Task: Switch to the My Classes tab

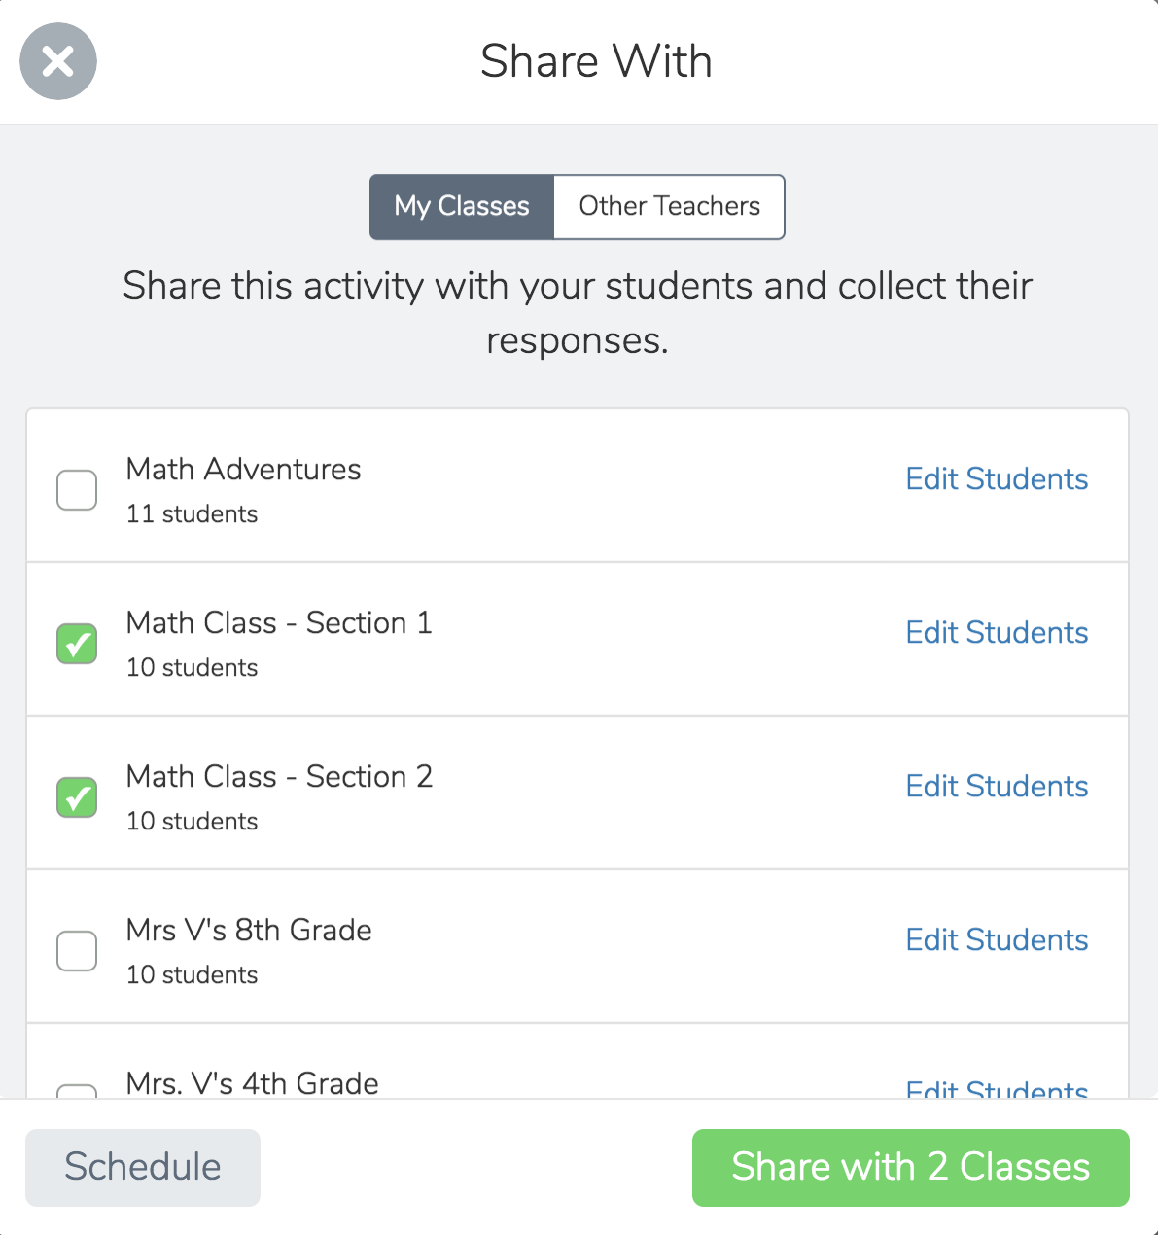Action: (462, 206)
